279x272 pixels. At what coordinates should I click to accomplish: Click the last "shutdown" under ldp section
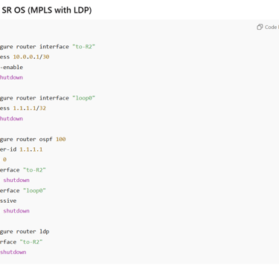point(13,252)
